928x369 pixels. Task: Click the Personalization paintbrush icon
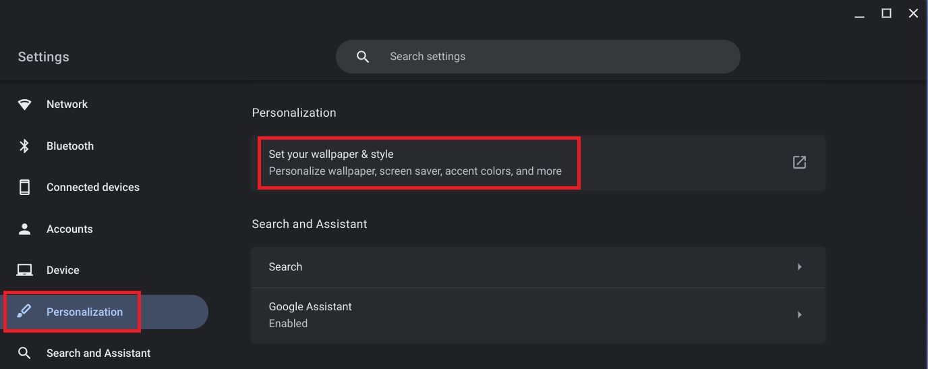(25, 312)
